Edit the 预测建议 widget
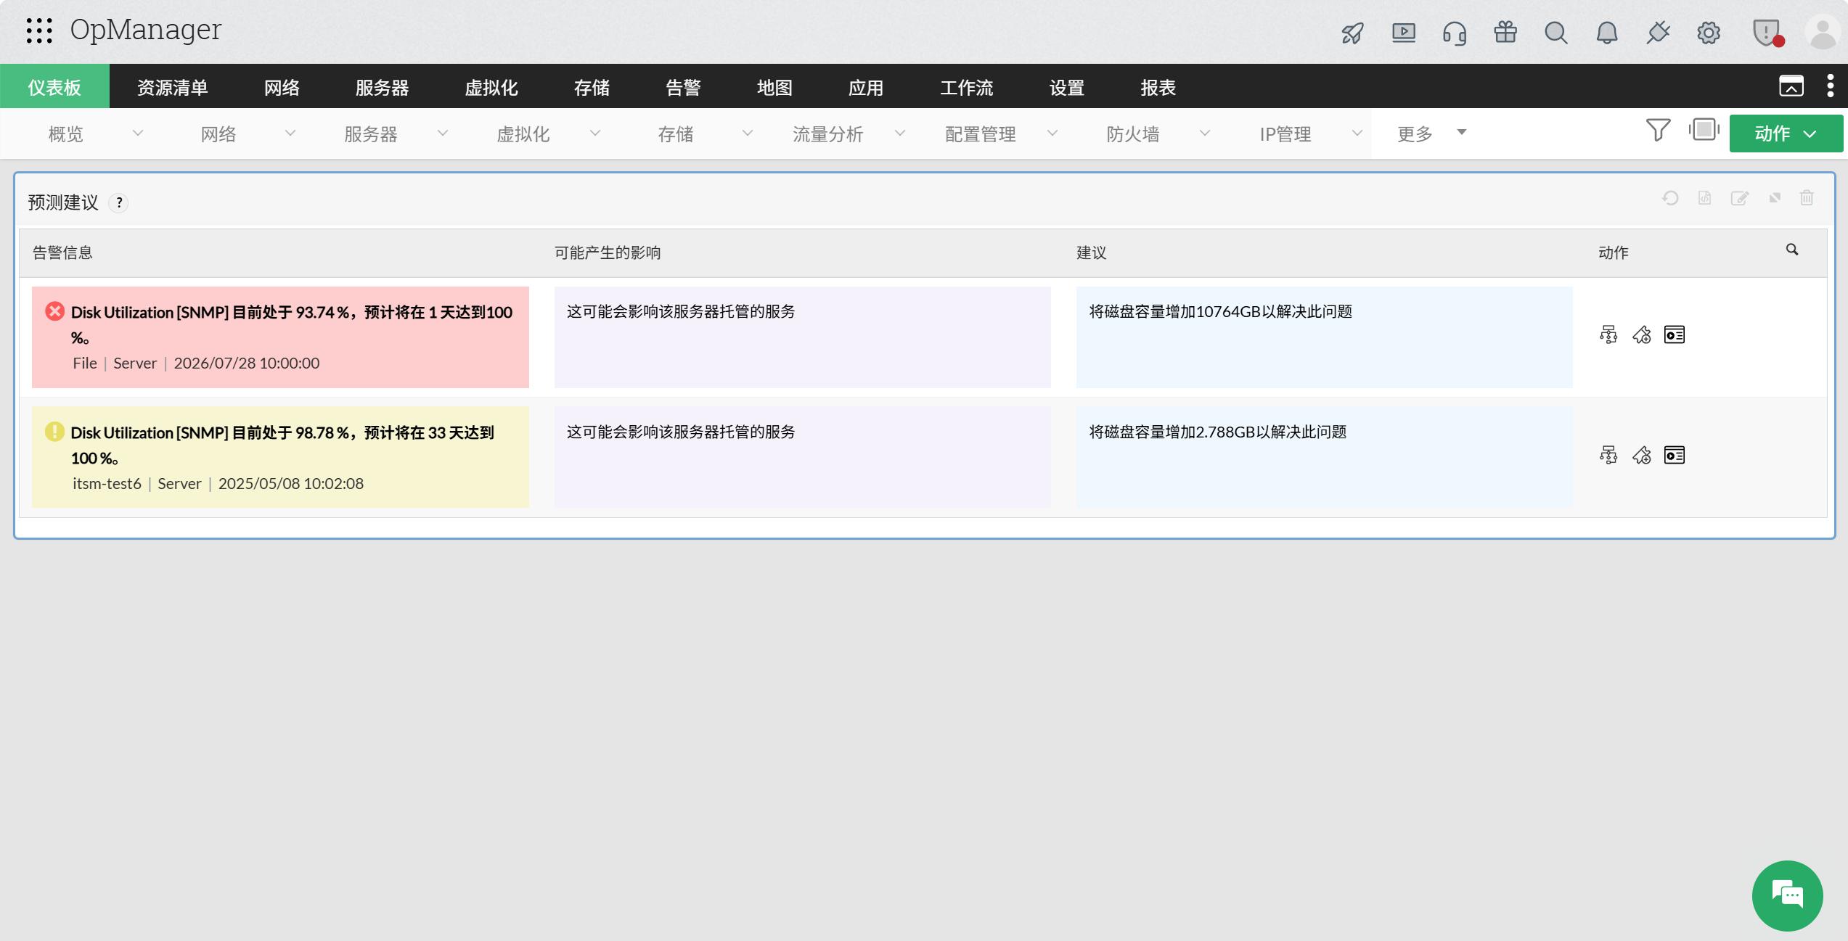 (1740, 198)
